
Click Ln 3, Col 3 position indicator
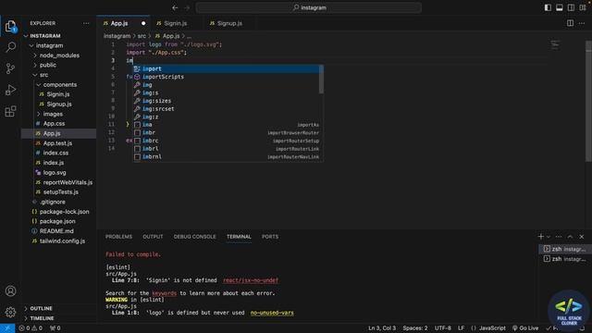pos(382,328)
